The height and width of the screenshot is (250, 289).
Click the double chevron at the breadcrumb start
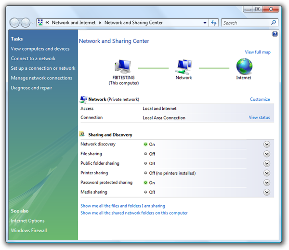(x=47, y=23)
